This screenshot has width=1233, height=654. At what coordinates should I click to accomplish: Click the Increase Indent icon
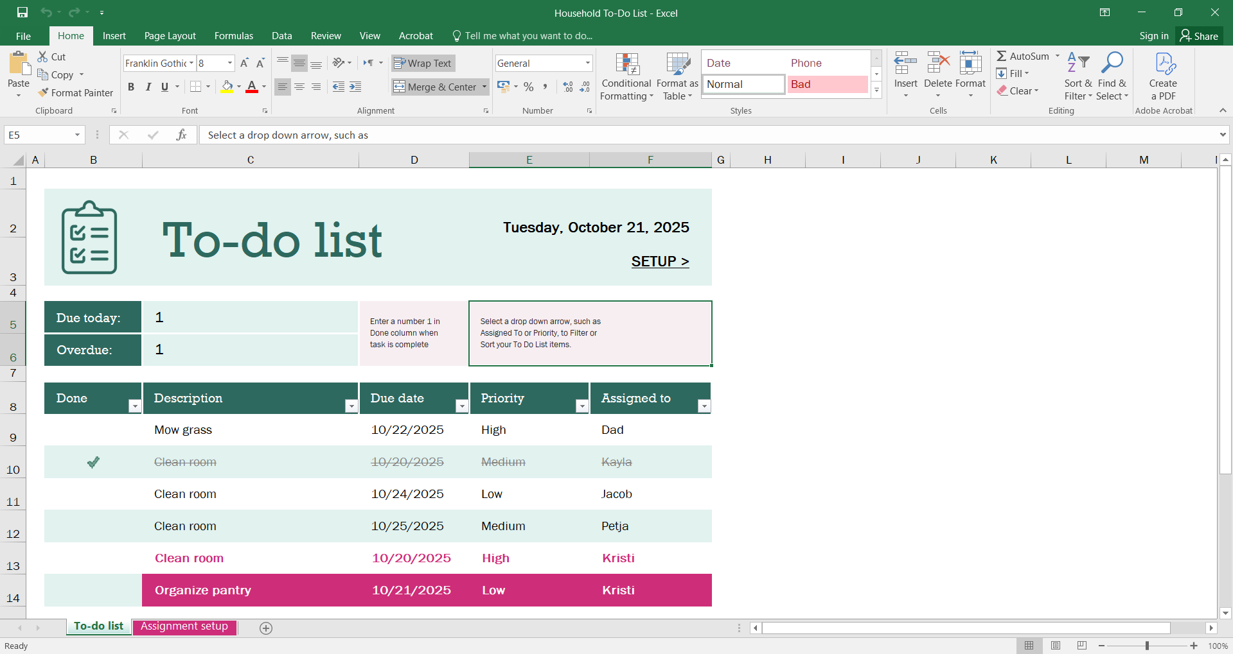pos(355,87)
